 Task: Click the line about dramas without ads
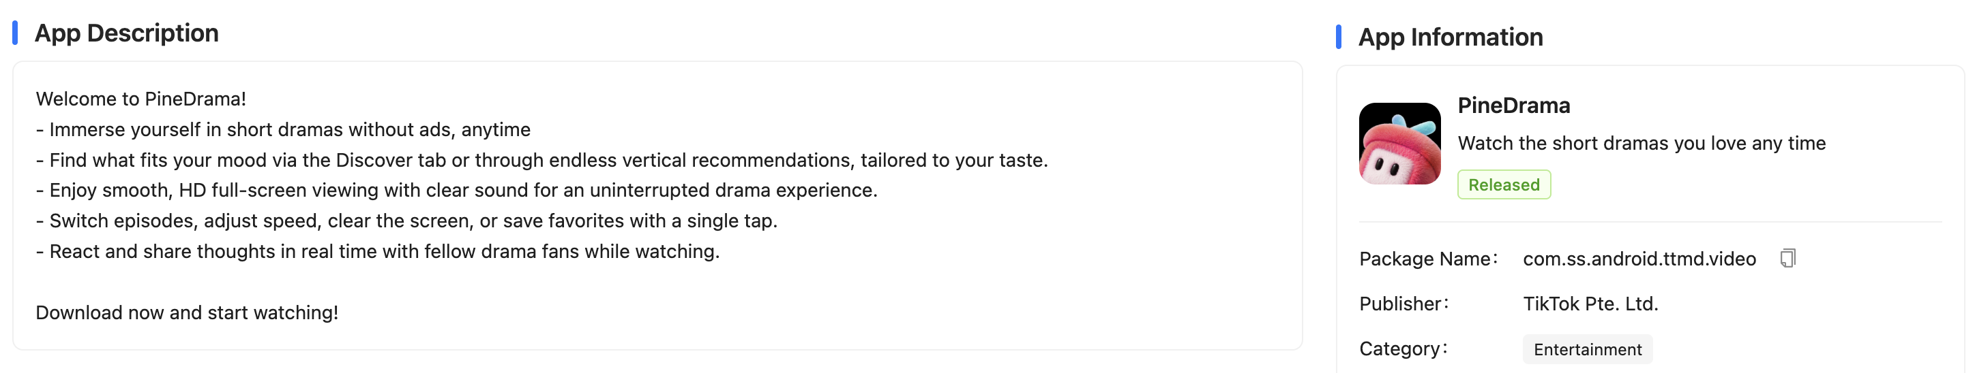coord(284,129)
